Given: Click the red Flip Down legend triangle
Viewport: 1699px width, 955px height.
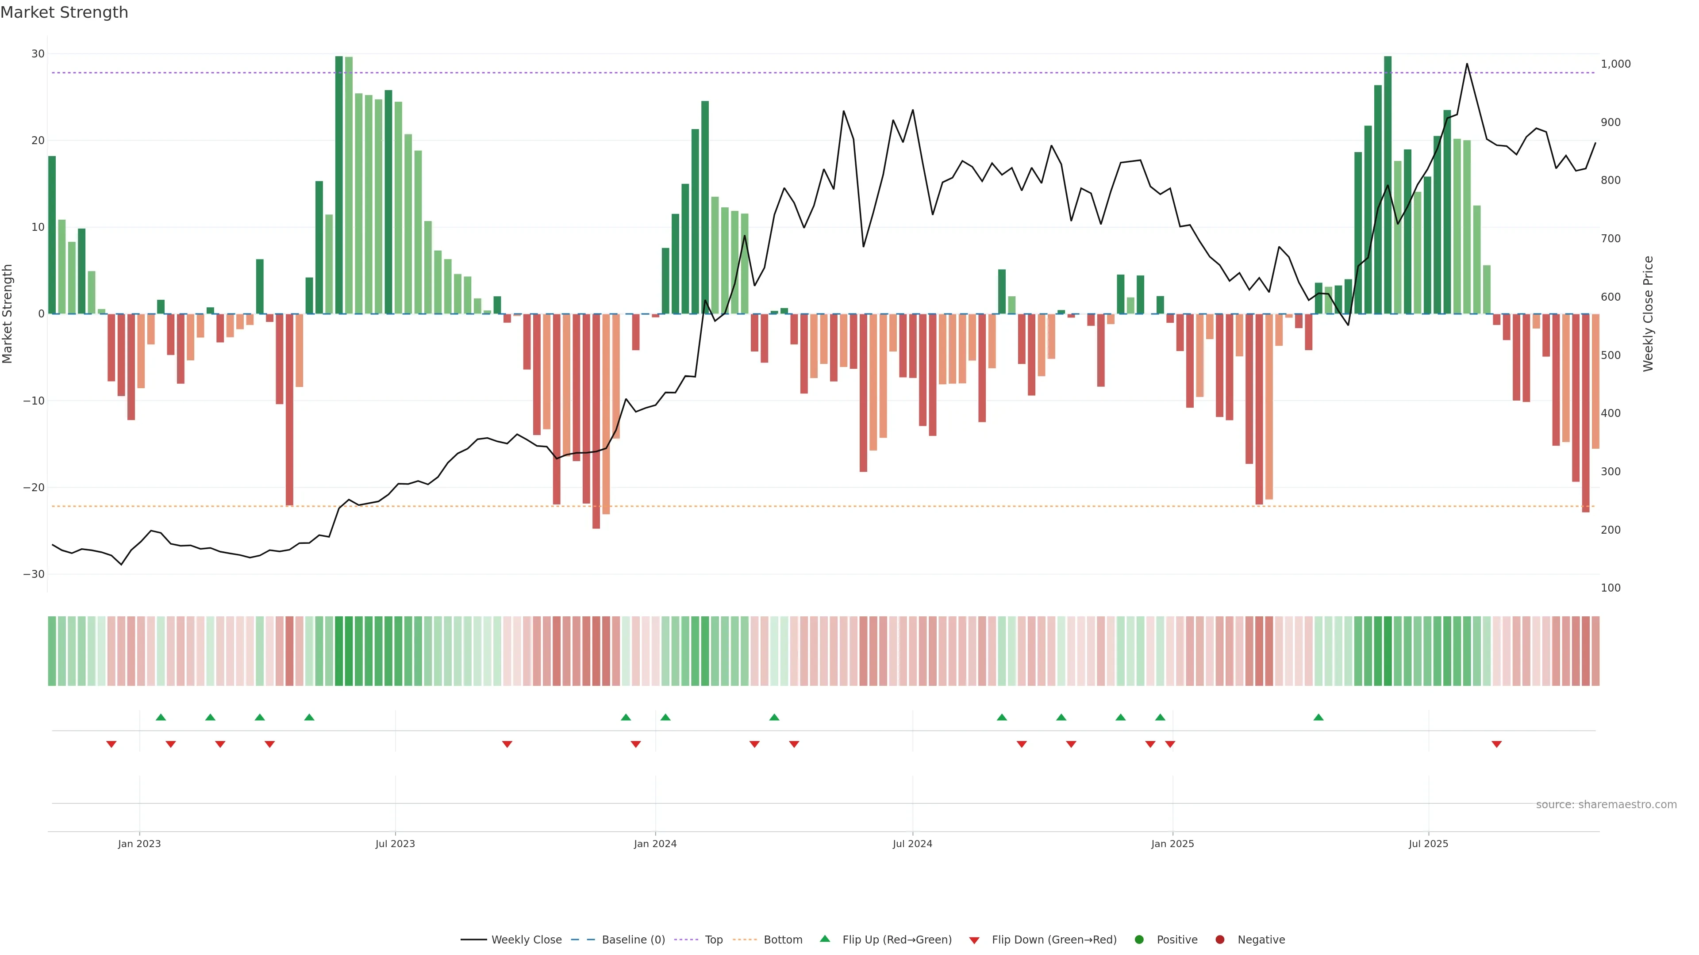Looking at the screenshot, I should 974,940.
